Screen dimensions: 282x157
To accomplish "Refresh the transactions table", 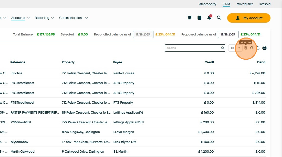I will 252,48.
